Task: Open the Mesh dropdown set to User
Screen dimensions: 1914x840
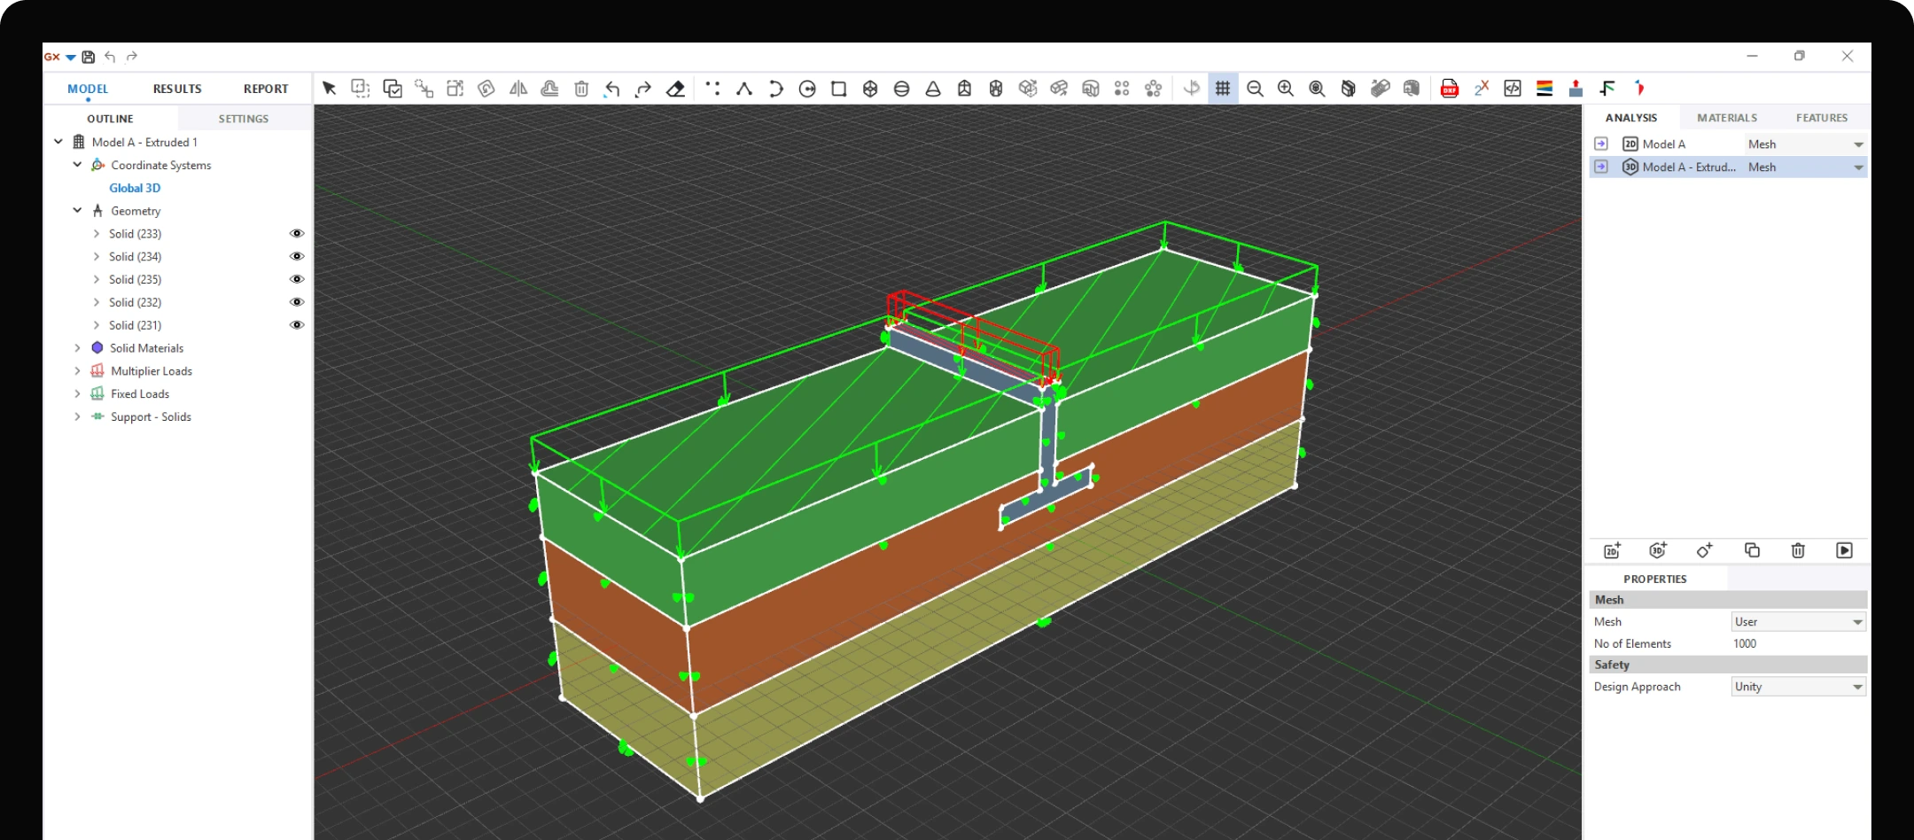Action: tap(1797, 621)
